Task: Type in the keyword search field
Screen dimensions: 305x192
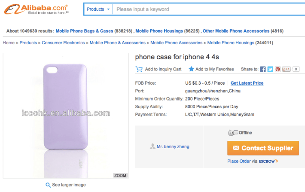Action: tap(206, 9)
